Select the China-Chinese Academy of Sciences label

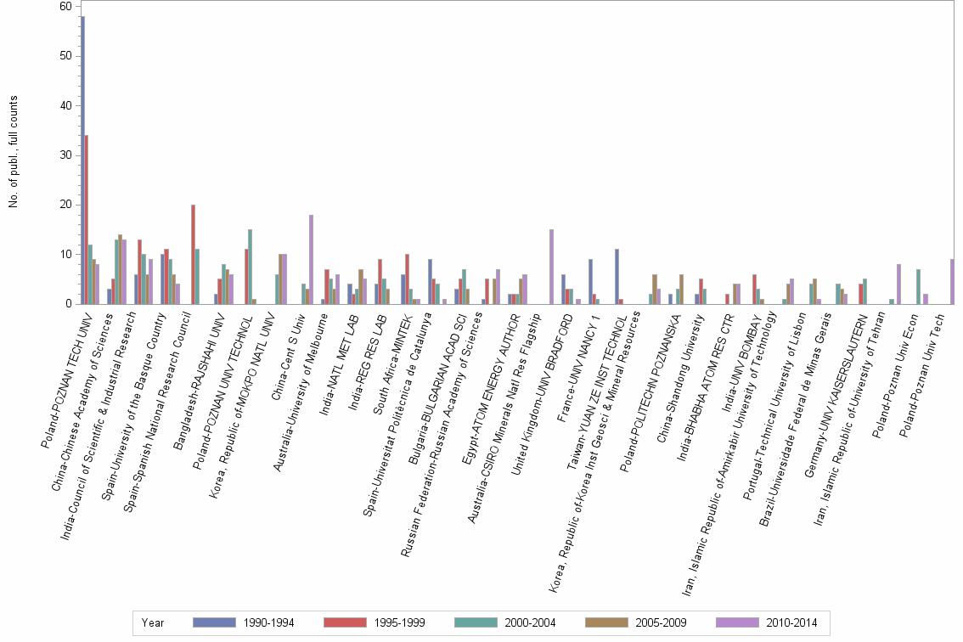82,401
